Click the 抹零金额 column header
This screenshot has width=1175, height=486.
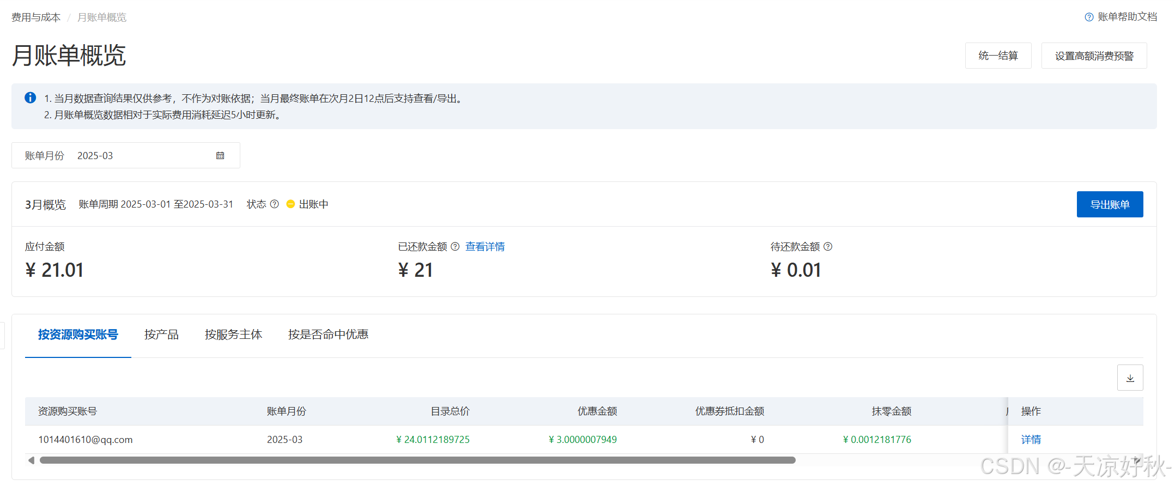coord(892,411)
